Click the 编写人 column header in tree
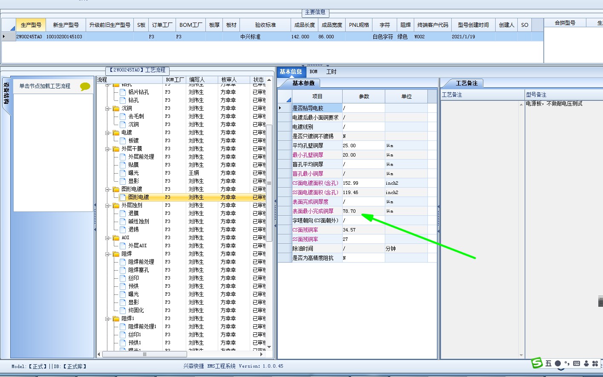 [x=202, y=80]
